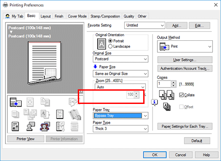Click the Printer View button

click(x=26, y=139)
